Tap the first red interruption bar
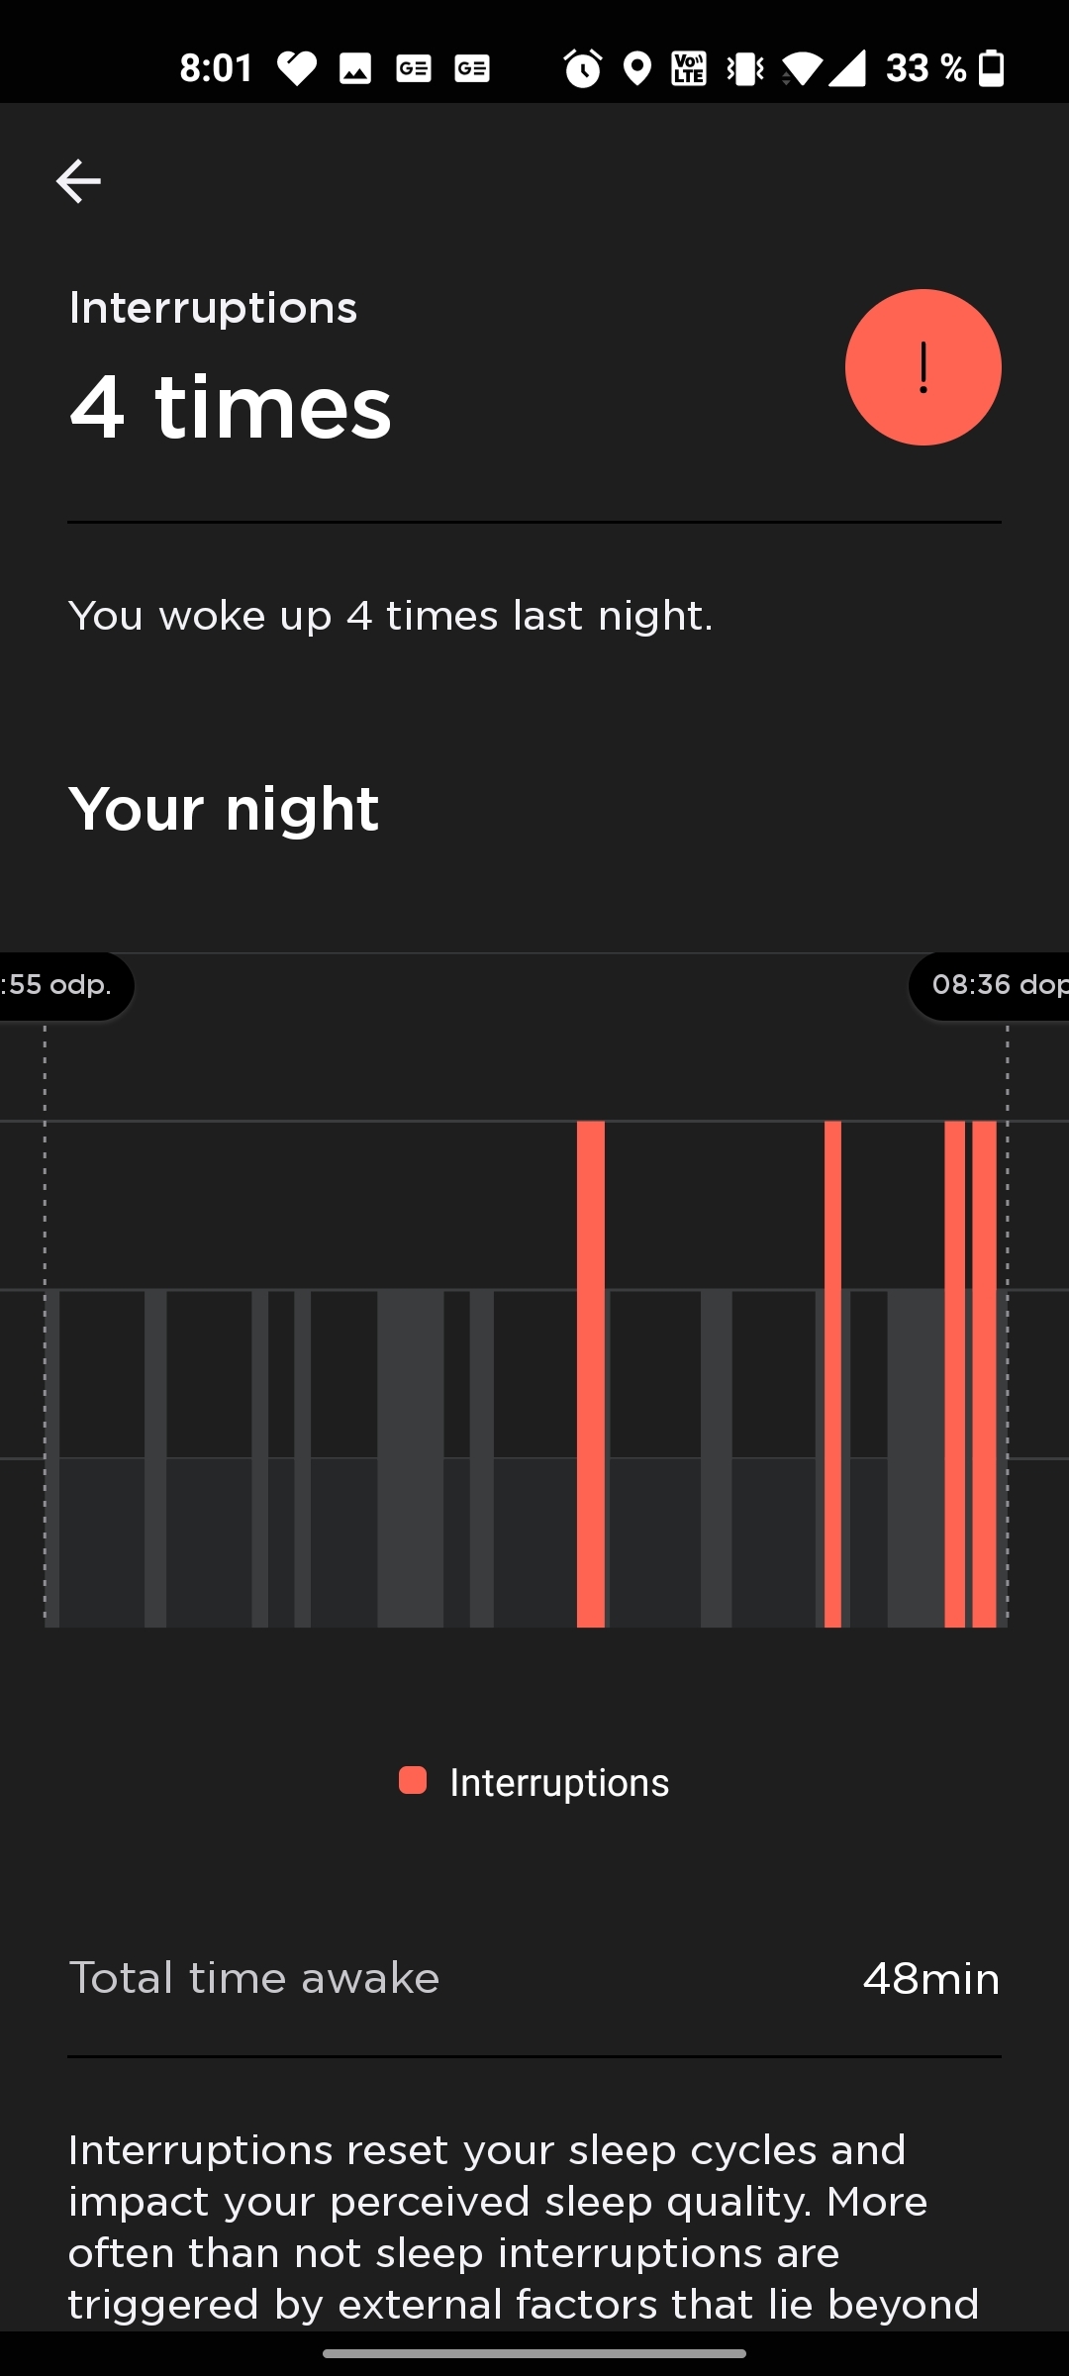1069x2376 pixels. click(x=591, y=1386)
